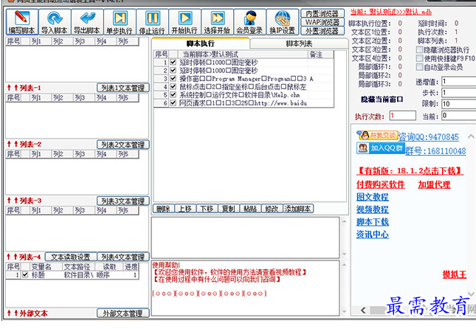476x329 pixels.
Task: Click the 删除 script button
Action: coord(163,209)
